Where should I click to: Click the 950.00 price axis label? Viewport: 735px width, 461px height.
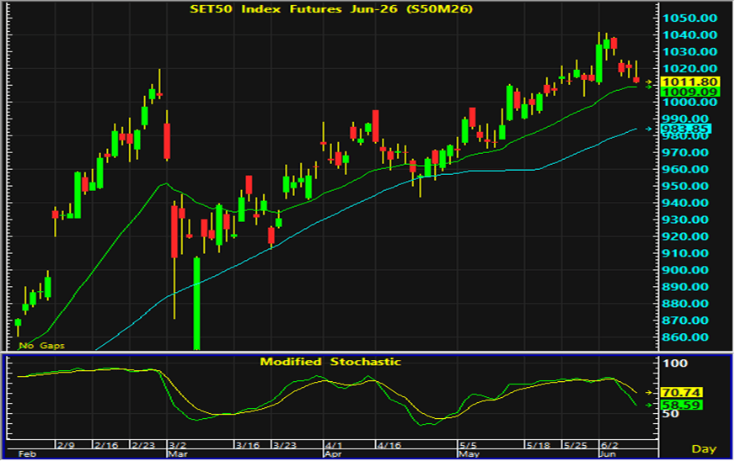(686, 186)
